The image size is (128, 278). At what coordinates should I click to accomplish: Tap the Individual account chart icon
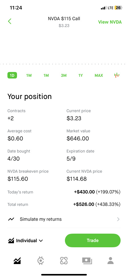tap(11, 240)
